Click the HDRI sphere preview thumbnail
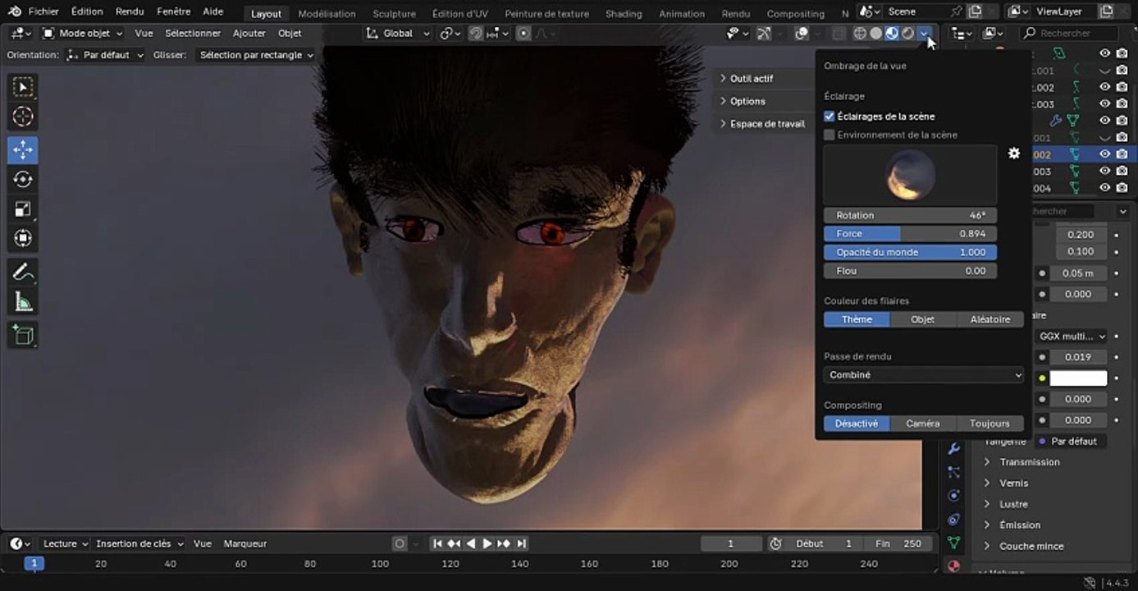 (x=911, y=175)
